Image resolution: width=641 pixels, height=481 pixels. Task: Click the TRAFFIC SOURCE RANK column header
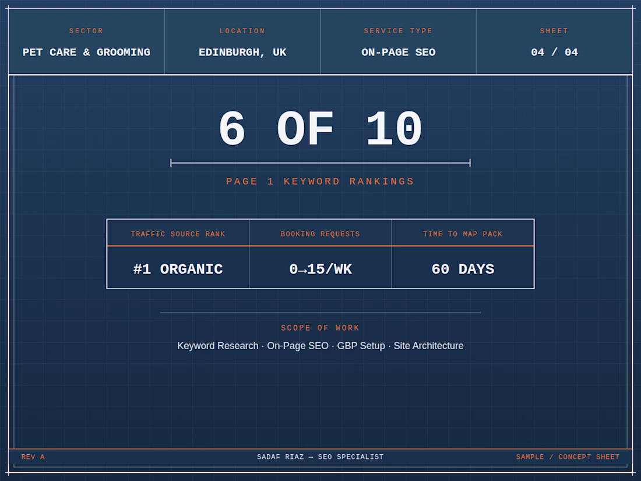[x=178, y=234]
